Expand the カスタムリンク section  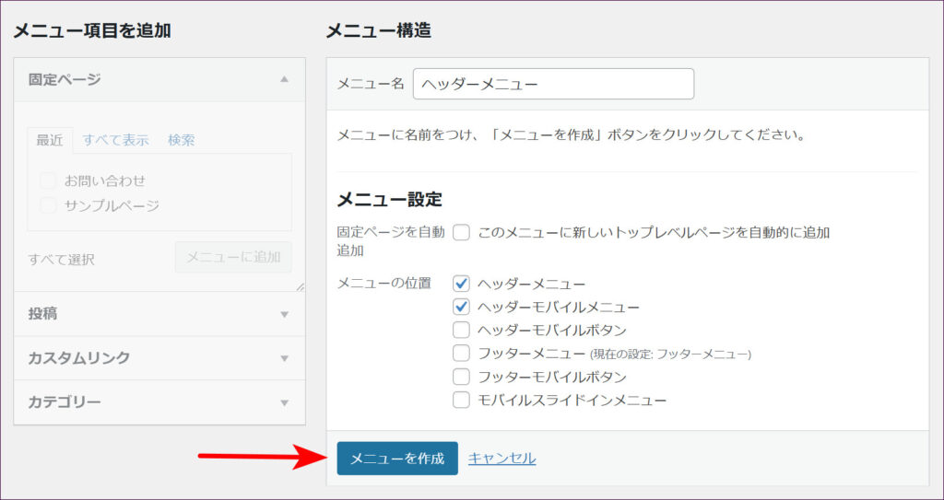[x=284, y=358]
